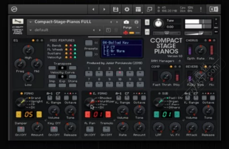Go to previous instrument with left arrow in top bar
This screenshot has width=229, height=149.
[x=93, y=9]
